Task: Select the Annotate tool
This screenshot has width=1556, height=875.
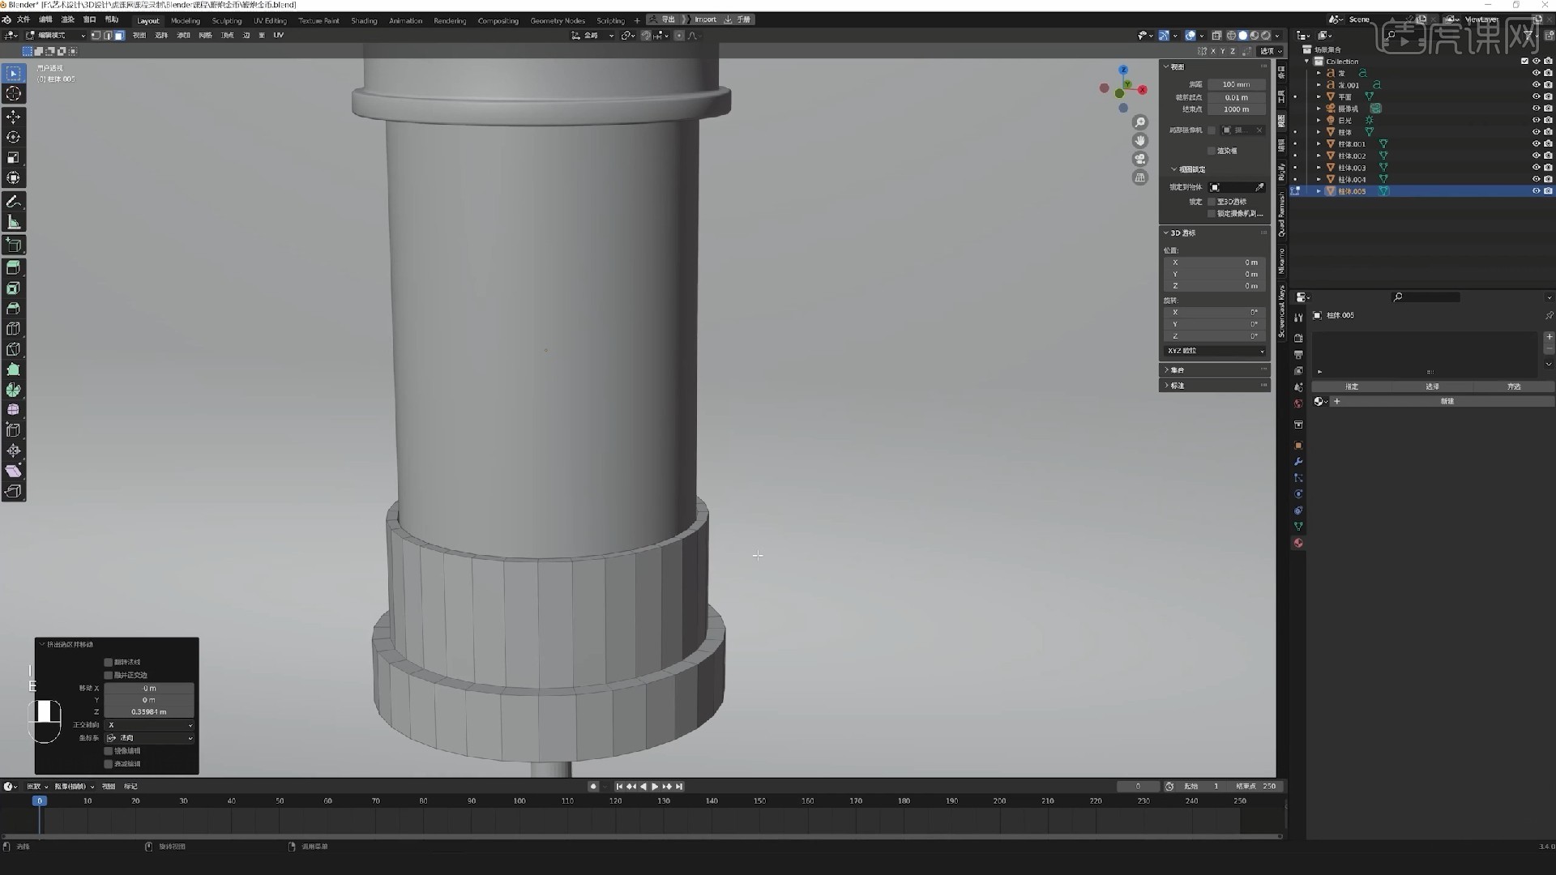Action: point(14,202)
